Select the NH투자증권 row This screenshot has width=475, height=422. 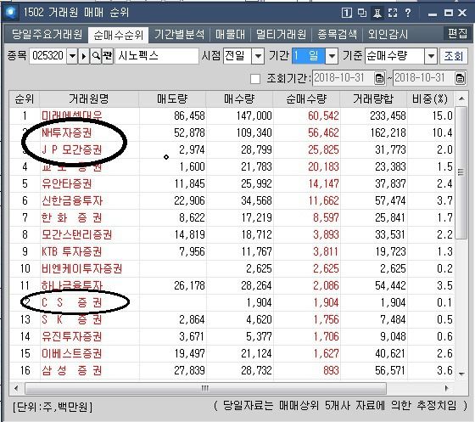pyautogui.click(x=232, y=132)
